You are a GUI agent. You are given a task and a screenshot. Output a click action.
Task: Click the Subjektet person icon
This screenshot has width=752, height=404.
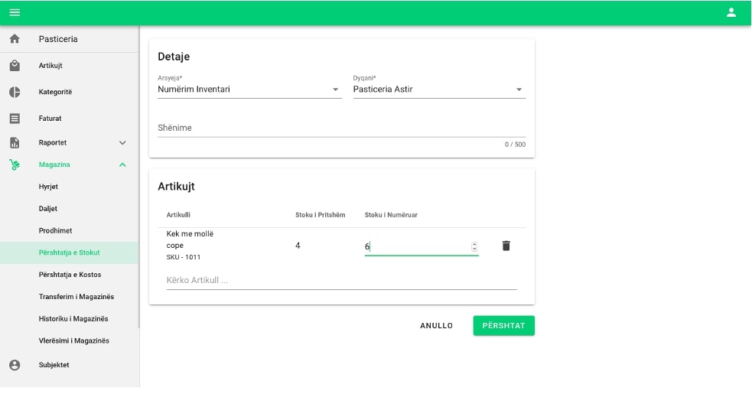(x=15, y=365)
